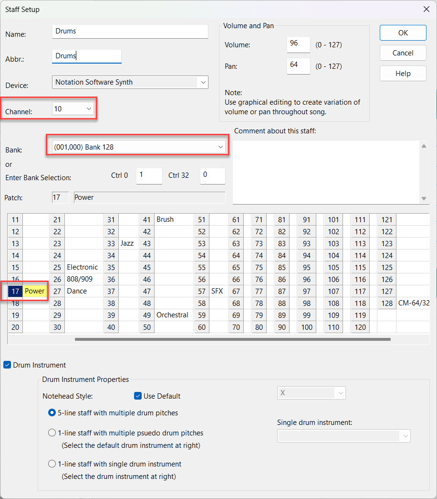Click OK to confirm staff setup

(x=403, y=33)
